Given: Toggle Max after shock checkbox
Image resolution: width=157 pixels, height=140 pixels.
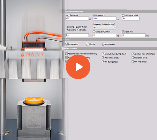Looking at the screenshot, I should pyautogui.click(x=133, y=58).
